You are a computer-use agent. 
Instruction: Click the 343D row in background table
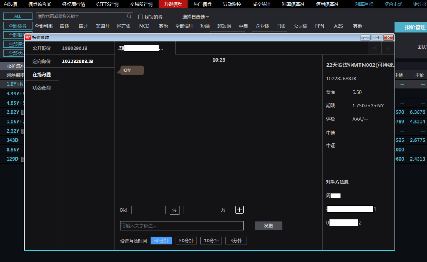[12, 140]
